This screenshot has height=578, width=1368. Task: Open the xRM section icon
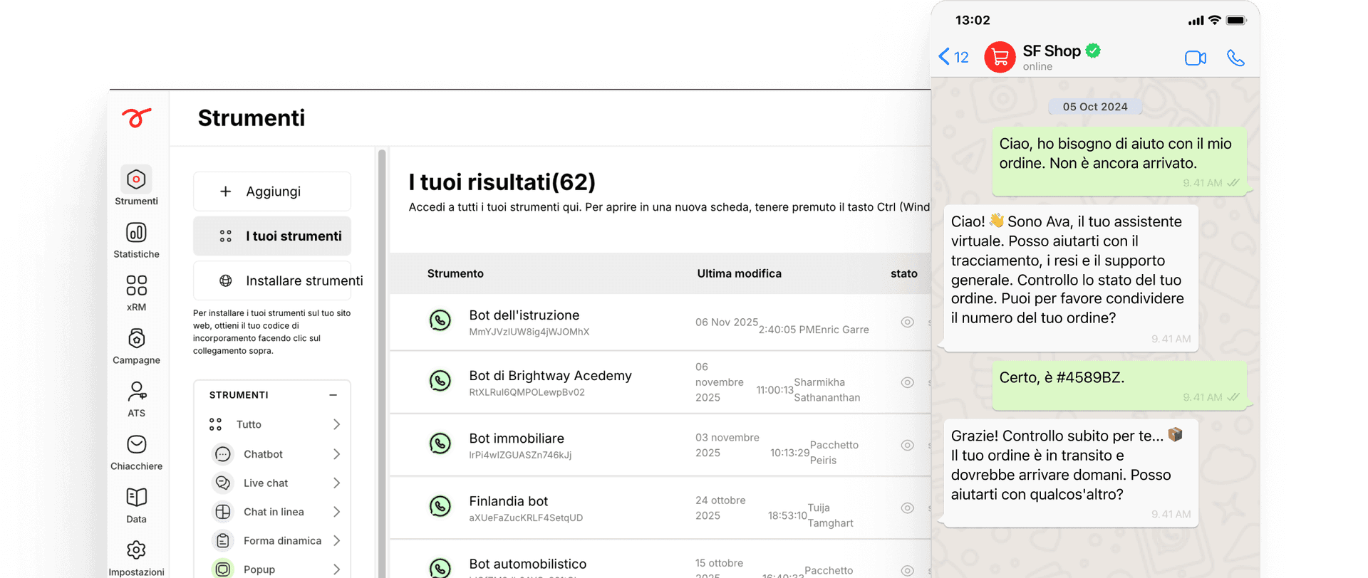136,293
